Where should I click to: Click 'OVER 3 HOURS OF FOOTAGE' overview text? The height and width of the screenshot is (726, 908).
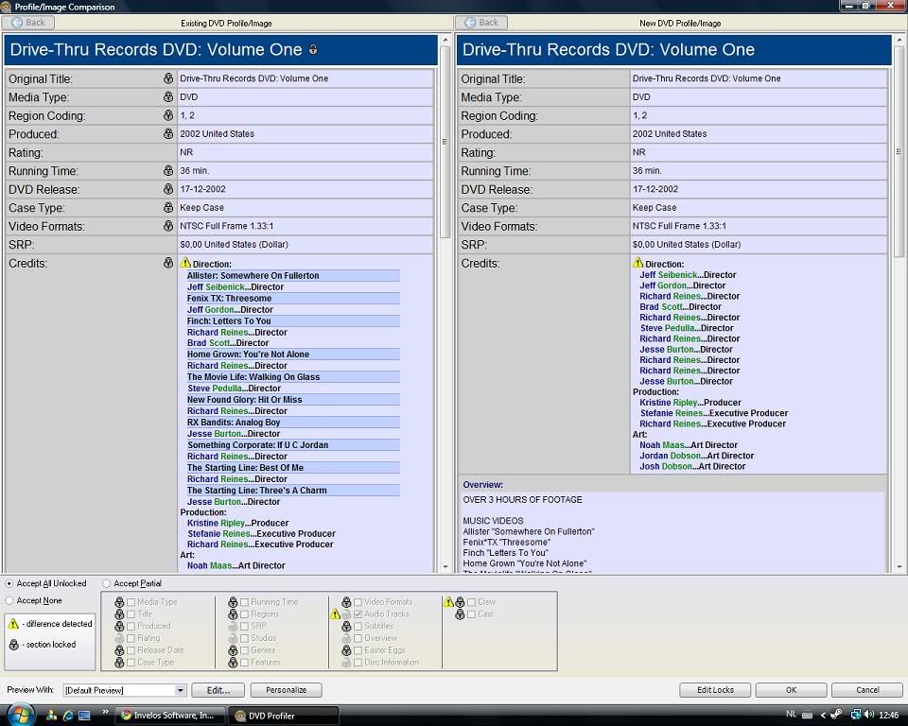[x=522, y=500]
